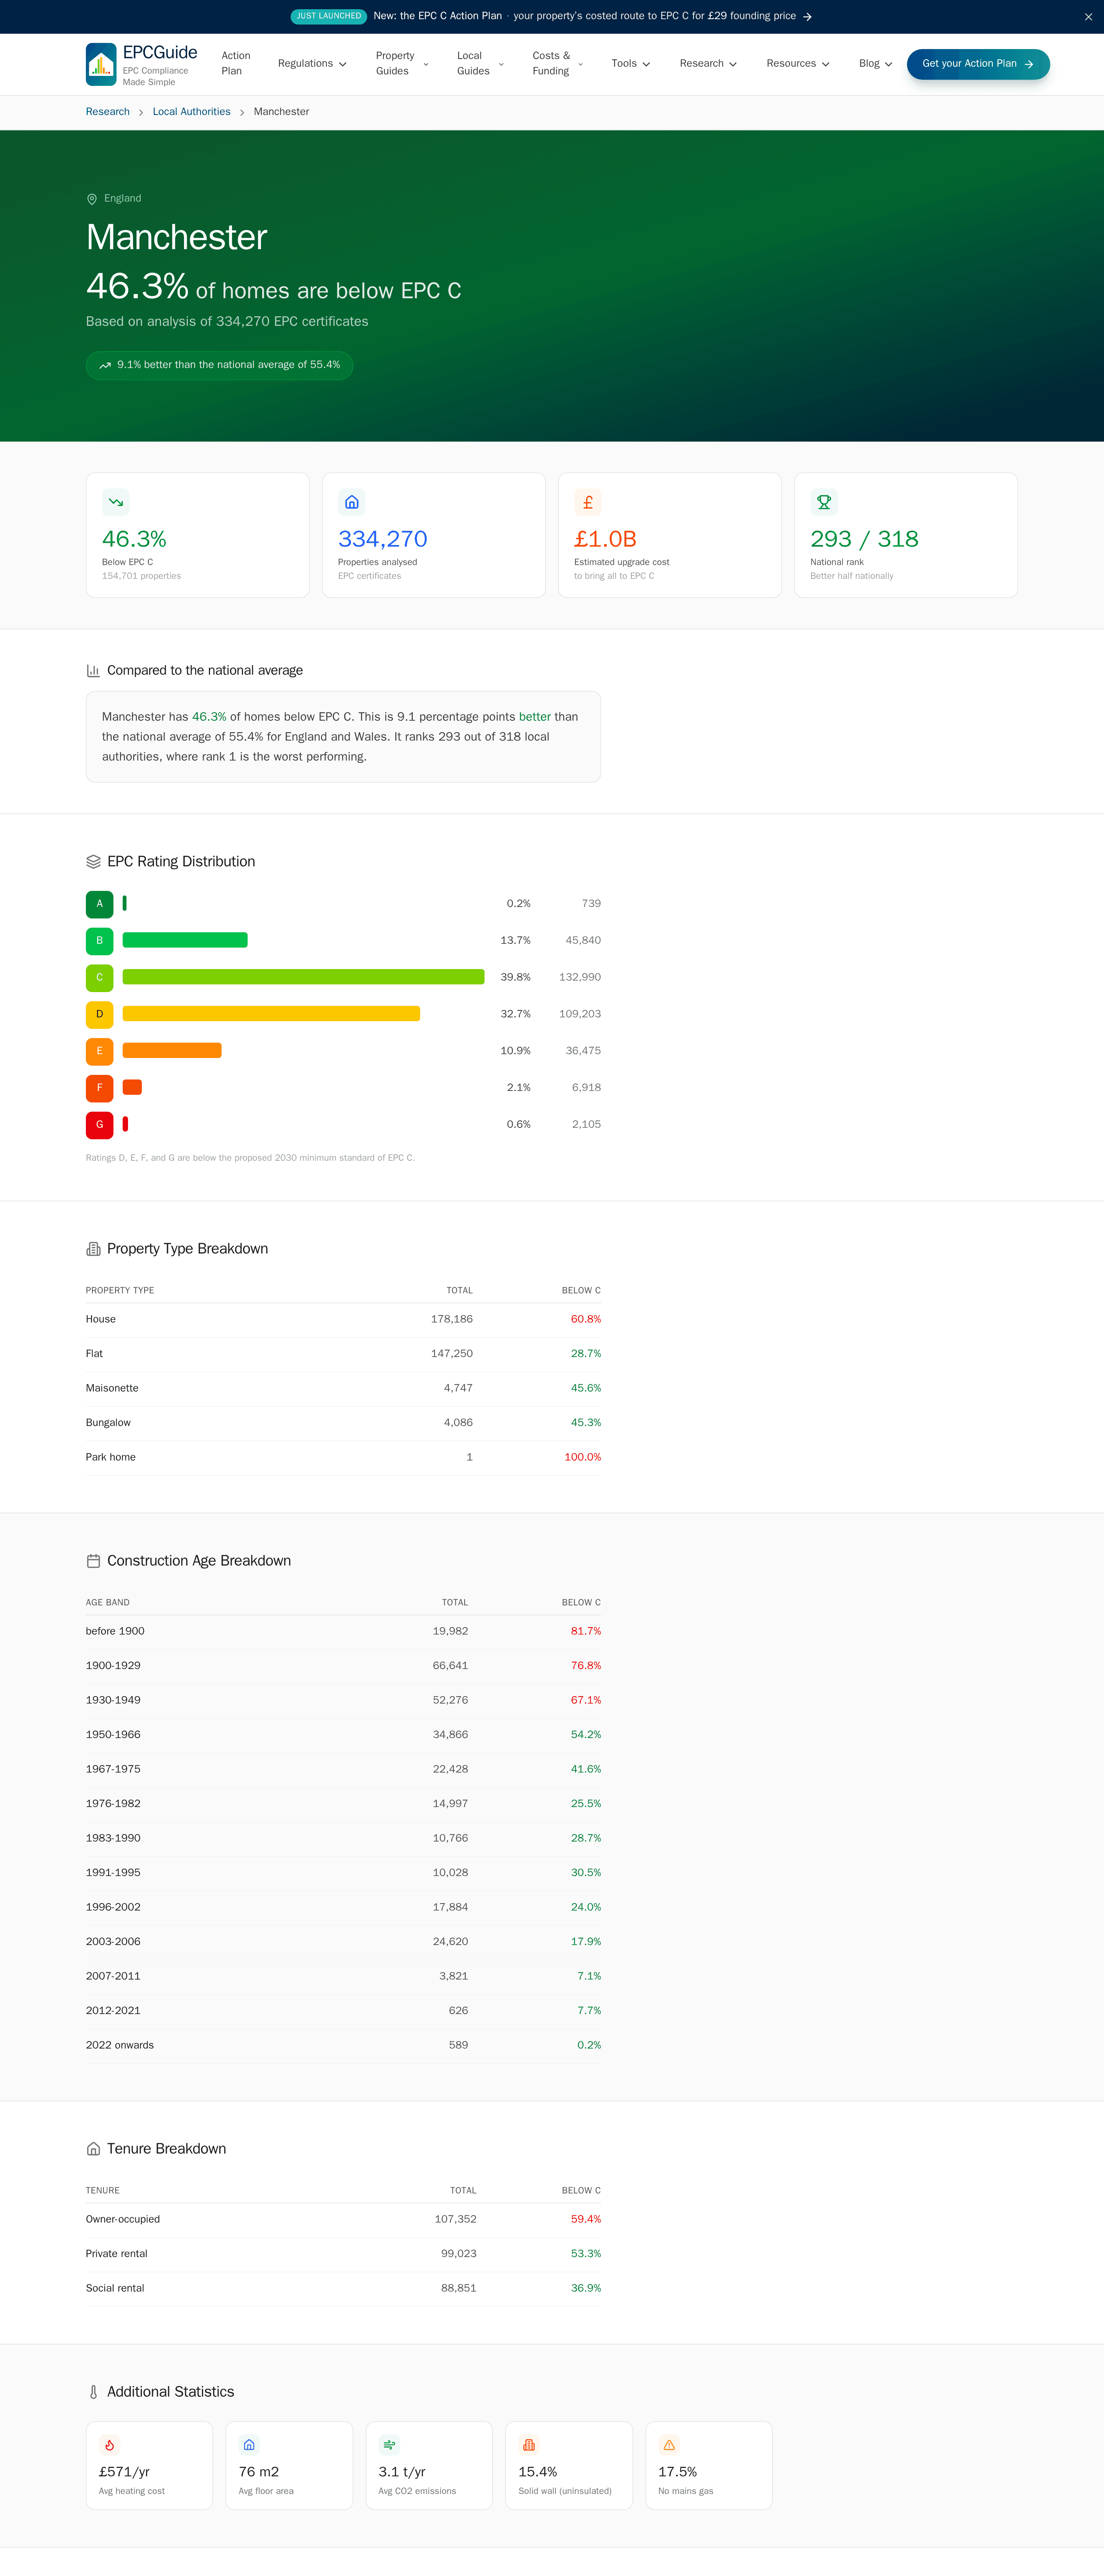Click the home icon beside Tenure Breakdown
Image resolution: width=1104 pixels, height=2576 pixels.
[93, 2149]
